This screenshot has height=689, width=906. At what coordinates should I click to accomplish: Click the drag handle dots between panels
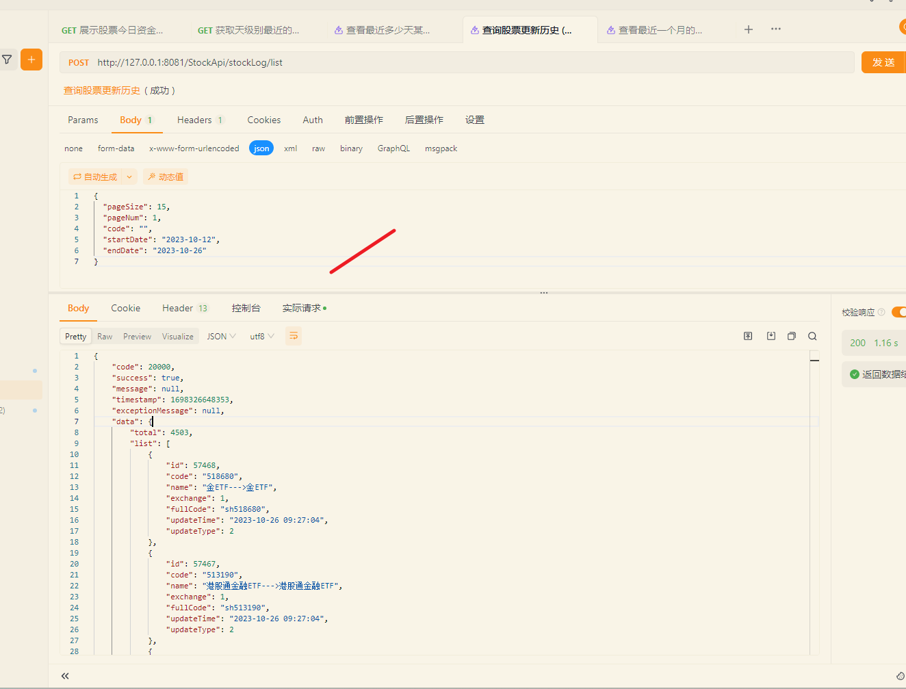tap(544, 293)
